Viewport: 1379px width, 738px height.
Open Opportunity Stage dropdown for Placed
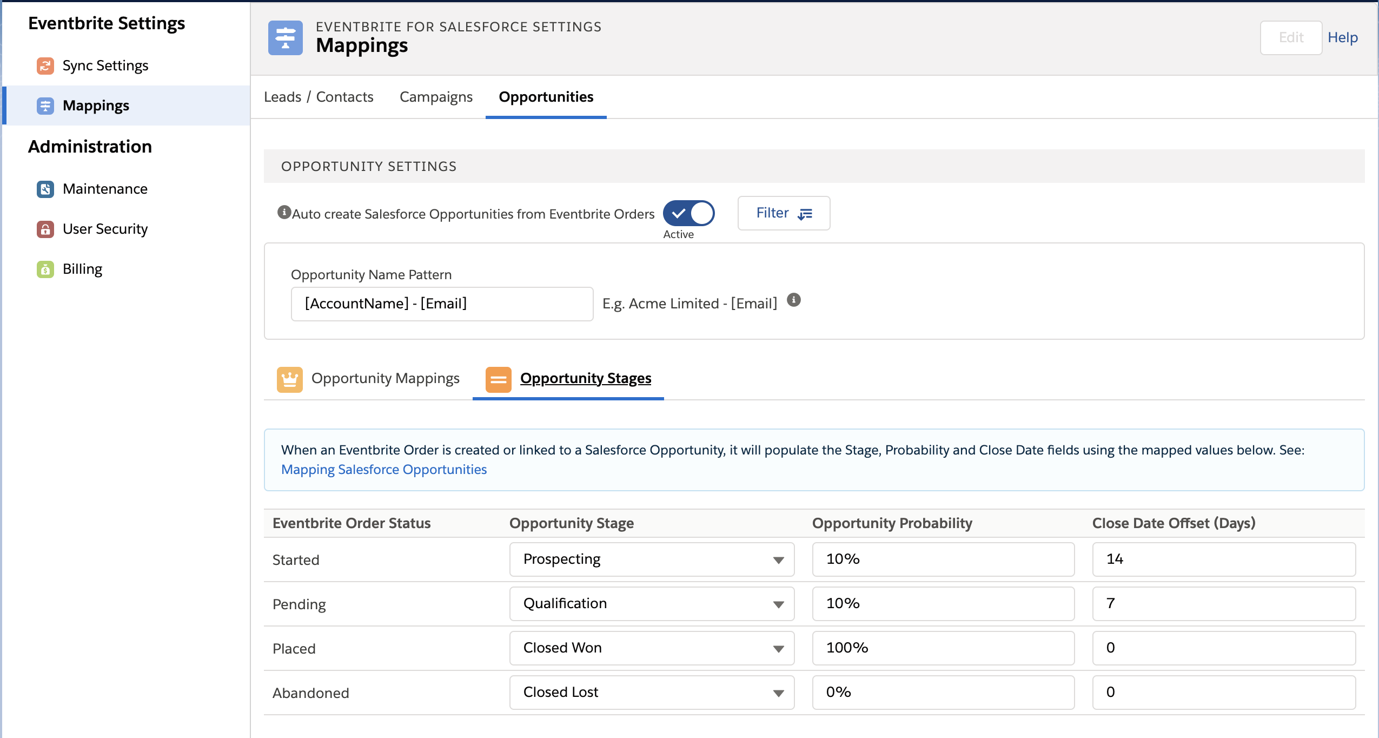652,648
